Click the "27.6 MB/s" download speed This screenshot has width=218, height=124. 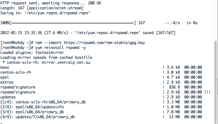tap(56, 33)
